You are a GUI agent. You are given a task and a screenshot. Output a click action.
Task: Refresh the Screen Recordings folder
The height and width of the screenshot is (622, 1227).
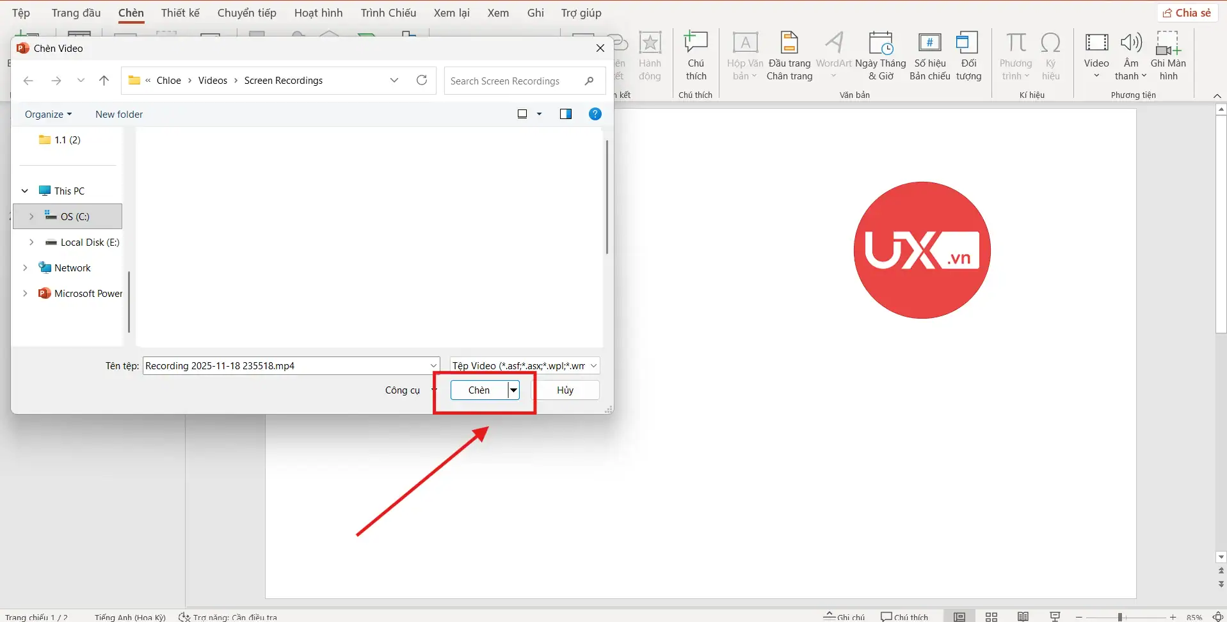422,80
